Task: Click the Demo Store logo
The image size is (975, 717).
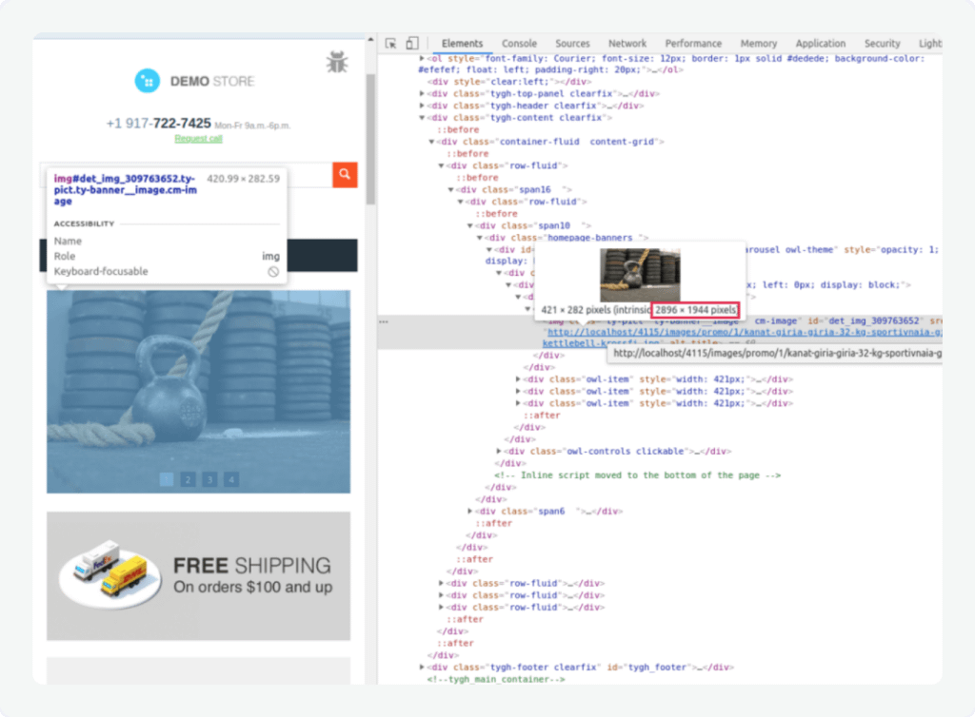Action: tap(195, 82)
